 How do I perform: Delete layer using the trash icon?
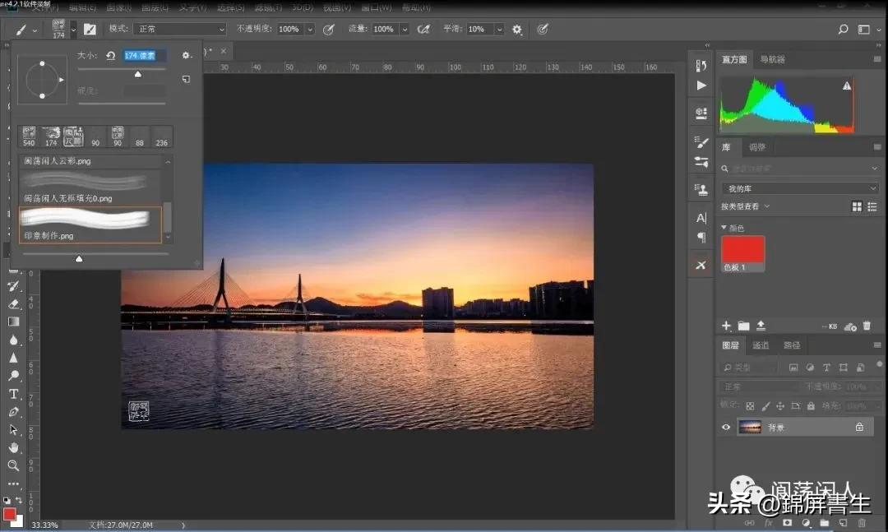pos(862,522)
